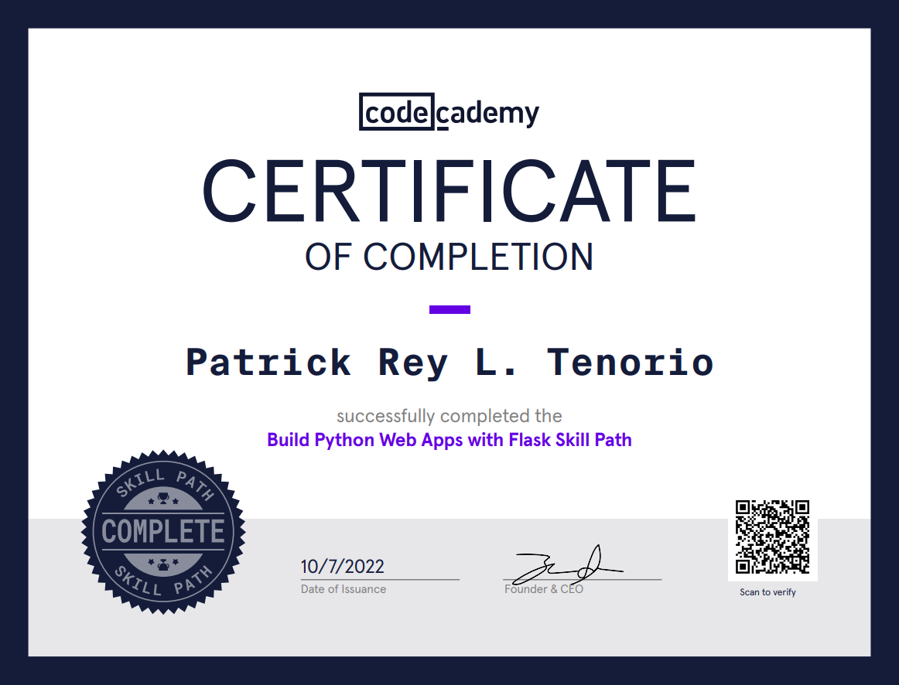Click the Codecademy logo at top

[x=449, y=111]
